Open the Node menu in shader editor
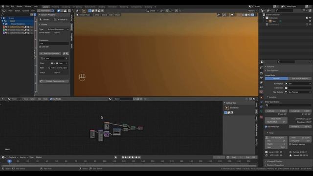The height and width of the screenshot is (176, 313). tap(45, 99)
